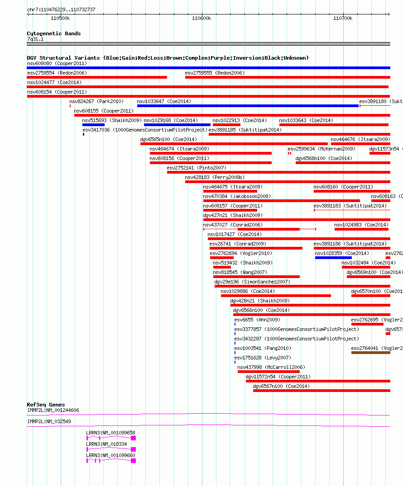
Task: Open nsv470384 (Jakobsson2008) variant
Action: pyautogui.click(x=237, y=197)
